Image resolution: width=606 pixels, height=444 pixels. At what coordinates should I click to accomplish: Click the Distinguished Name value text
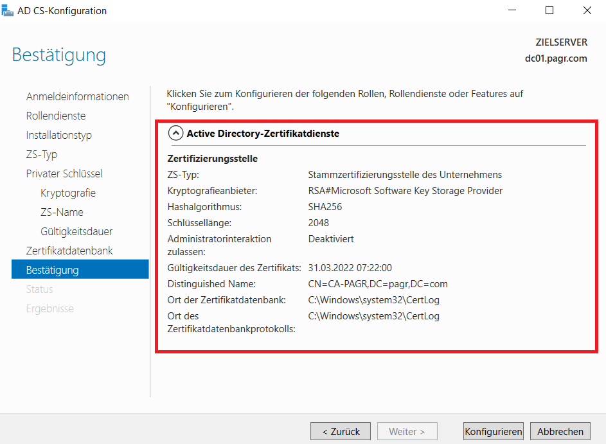coord(378,284)
